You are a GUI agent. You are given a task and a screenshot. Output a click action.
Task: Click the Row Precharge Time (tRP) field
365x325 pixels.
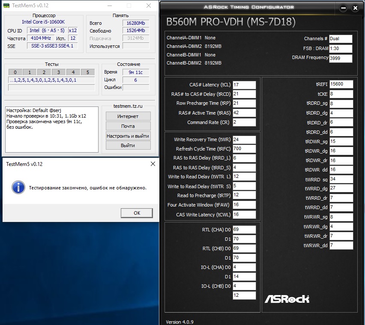244,103
